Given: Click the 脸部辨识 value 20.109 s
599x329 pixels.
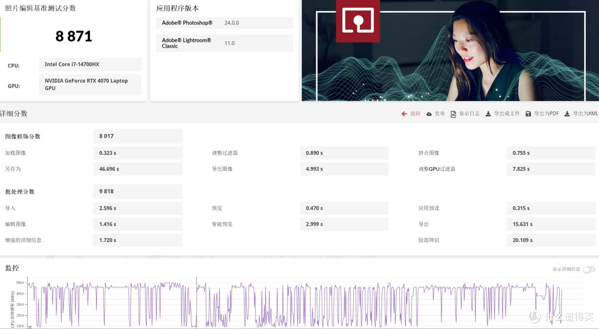Looking at the screenshot, I should (551, 240).
